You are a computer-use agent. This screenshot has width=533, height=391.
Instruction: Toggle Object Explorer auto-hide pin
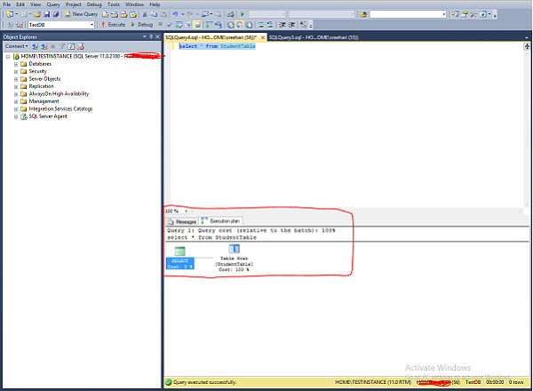[151, 36]
